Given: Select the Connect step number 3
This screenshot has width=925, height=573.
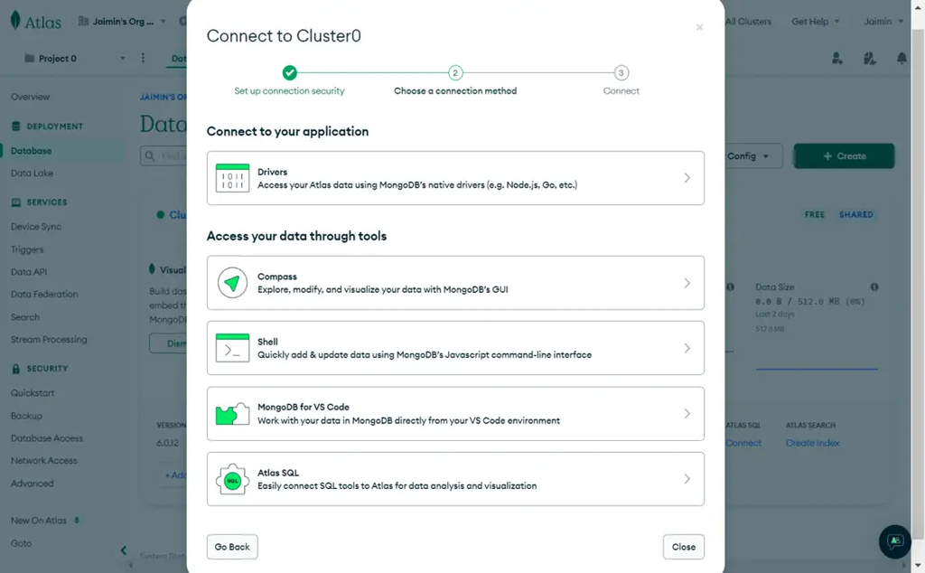Looking at the screenshot, I should point(621,73).
